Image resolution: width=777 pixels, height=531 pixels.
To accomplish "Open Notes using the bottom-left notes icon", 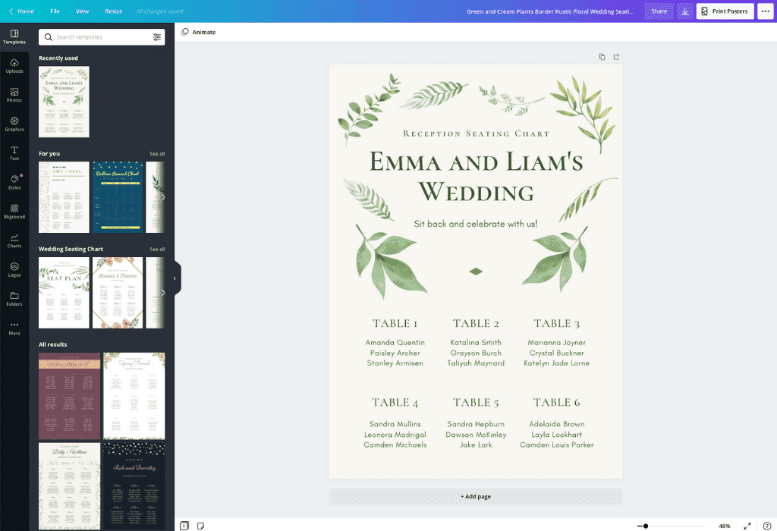I will [x=200, y=524].
